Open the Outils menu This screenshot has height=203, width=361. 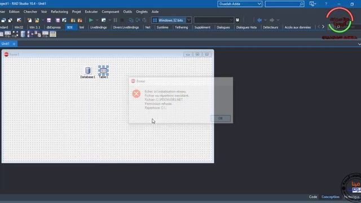(127, 12)
